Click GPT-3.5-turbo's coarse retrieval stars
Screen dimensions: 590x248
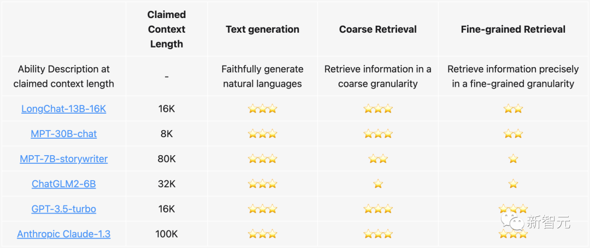(x=378, y=209)
